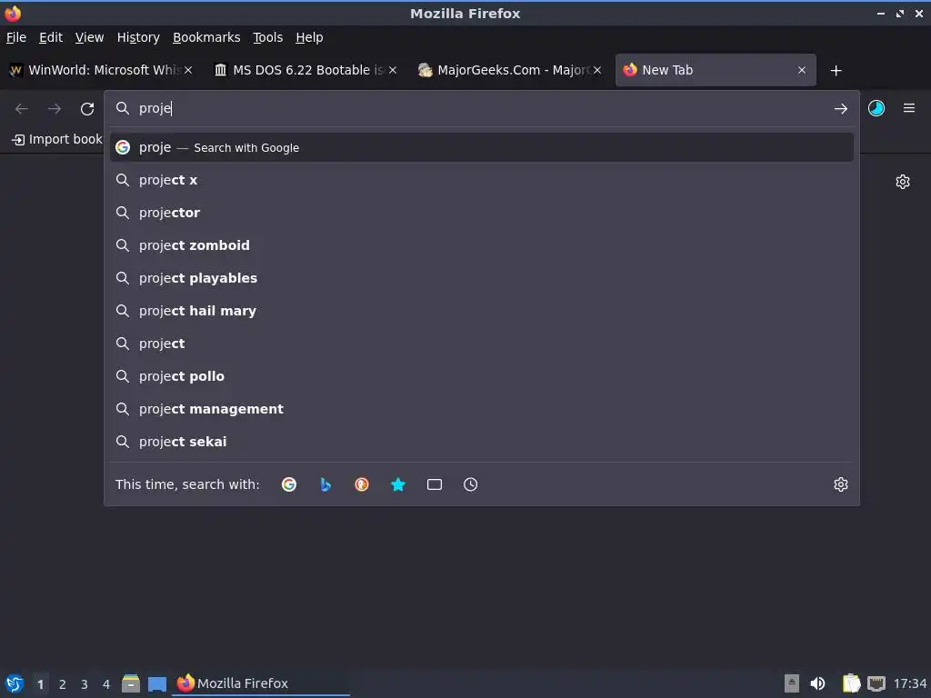Image resolution: width=931 pixels, height=698 pixels.
Task: Select the 'project playables' suggestion
Action: point(482,278)
